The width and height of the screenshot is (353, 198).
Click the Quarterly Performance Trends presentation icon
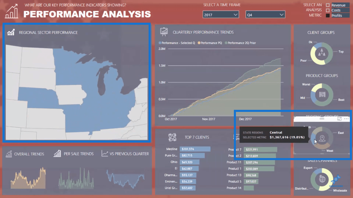(164, 32)
